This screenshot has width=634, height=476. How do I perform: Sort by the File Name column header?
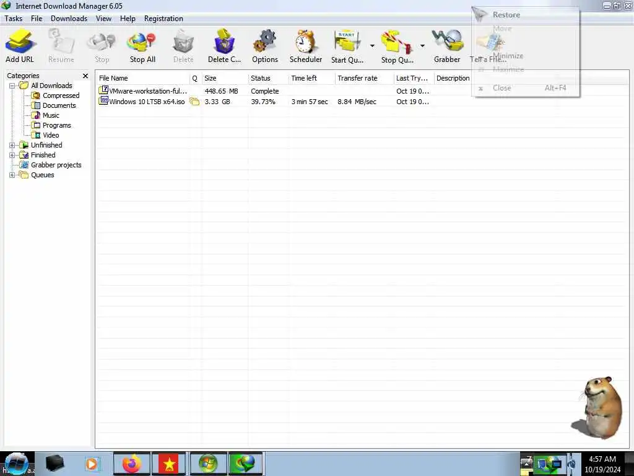[x=143, y=78]
